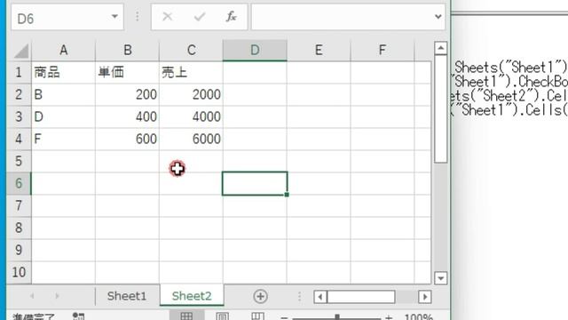
Task: Click the Name Box showing D6
Action: (x=67, y=18)
